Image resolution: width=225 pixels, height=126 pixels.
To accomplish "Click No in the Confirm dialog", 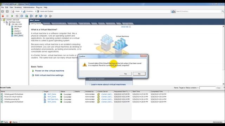I will [x=139, y=74].
